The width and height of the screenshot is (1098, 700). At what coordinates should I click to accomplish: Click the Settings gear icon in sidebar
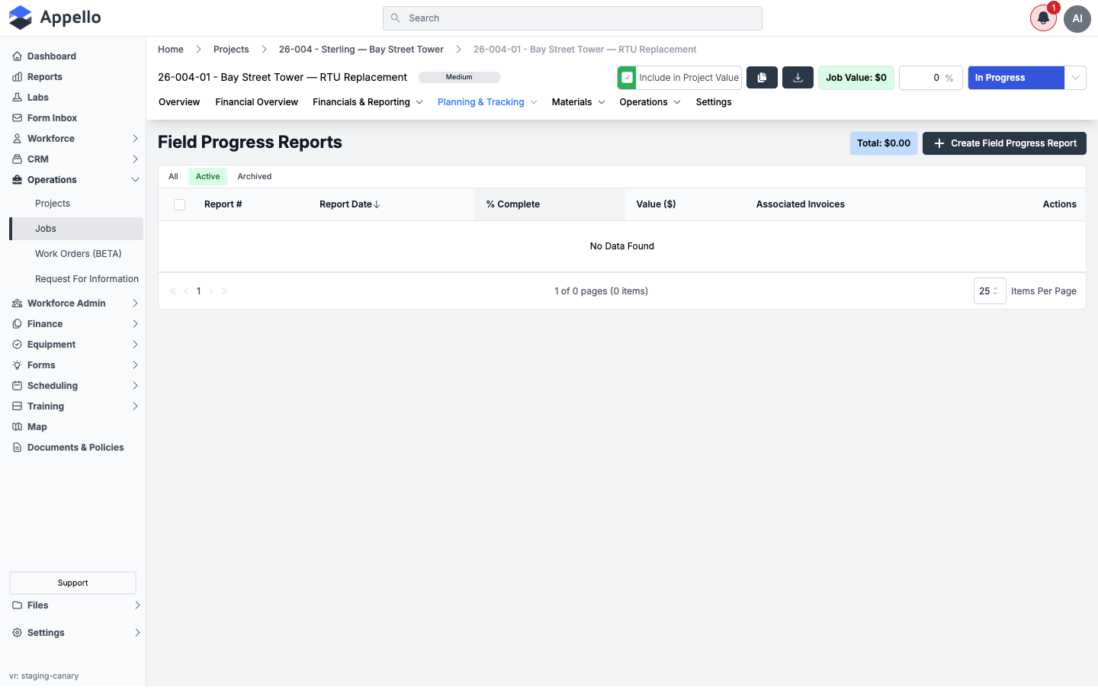[x=17, y=633]
